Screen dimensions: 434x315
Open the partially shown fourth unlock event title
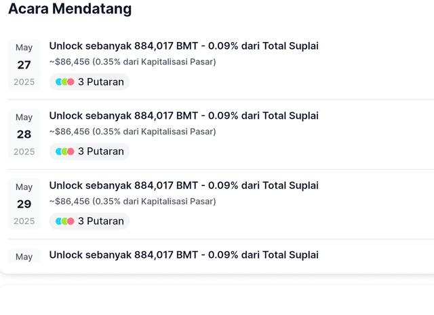(184, 255)
